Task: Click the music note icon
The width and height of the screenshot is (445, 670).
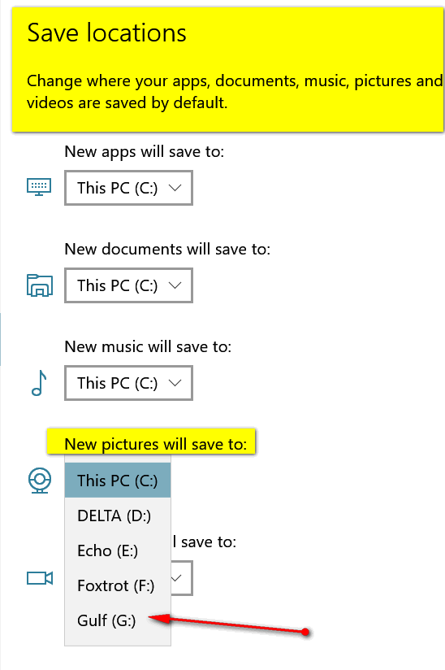Action: click(39, 383)
